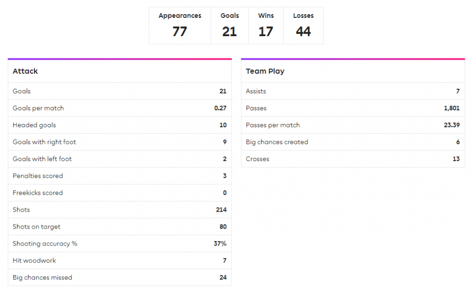Image resolution: width=471 pixels, height=292 pixels.
Task: Select the Hit woodwork row
Action: pyautogui.click(x=120, y=261)
